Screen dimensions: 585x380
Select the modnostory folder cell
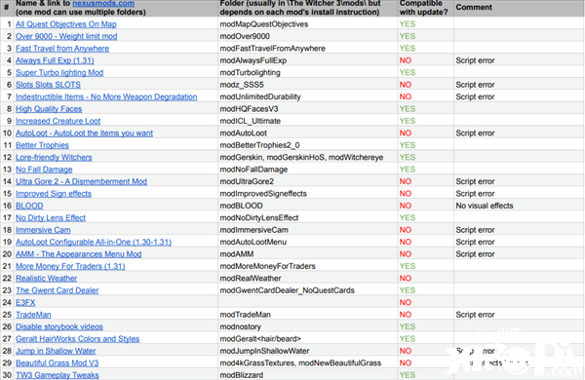[x=308, y=326]
